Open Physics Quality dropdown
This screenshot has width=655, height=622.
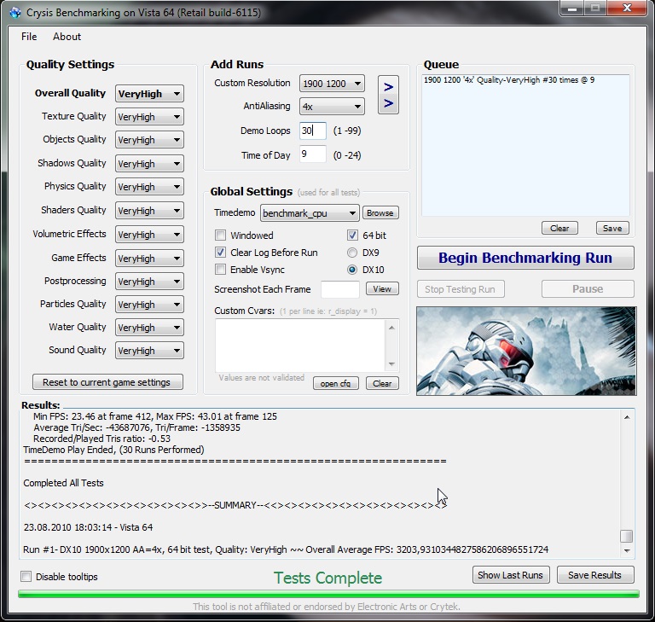coord(149,187)
